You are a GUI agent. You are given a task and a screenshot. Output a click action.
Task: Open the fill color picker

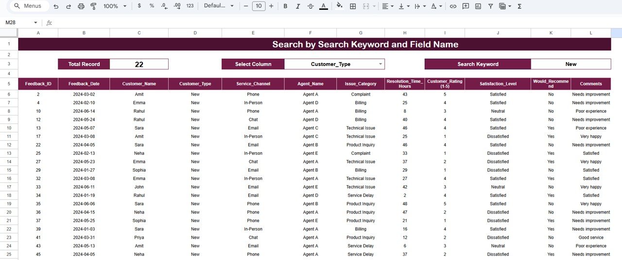pyautogui.click(x=340, y=6)
